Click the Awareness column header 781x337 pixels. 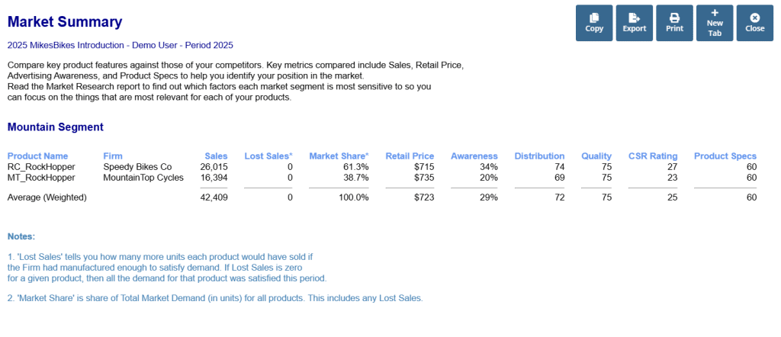(474, 156)
